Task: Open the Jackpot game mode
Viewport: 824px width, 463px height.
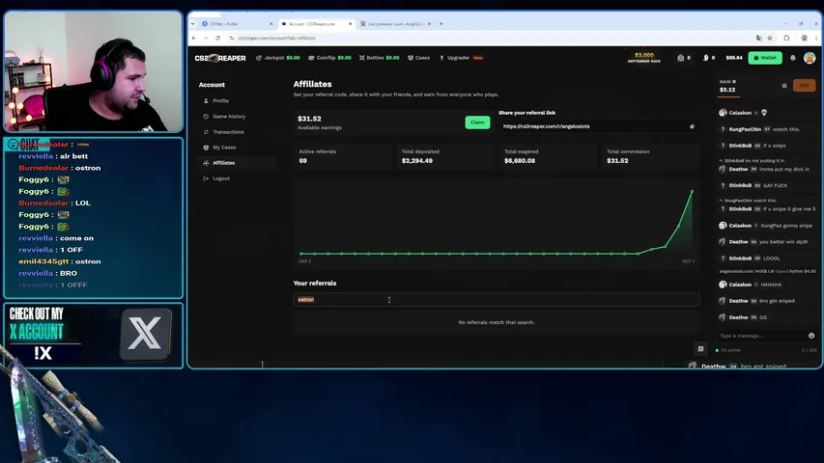Action: point(277,58)
